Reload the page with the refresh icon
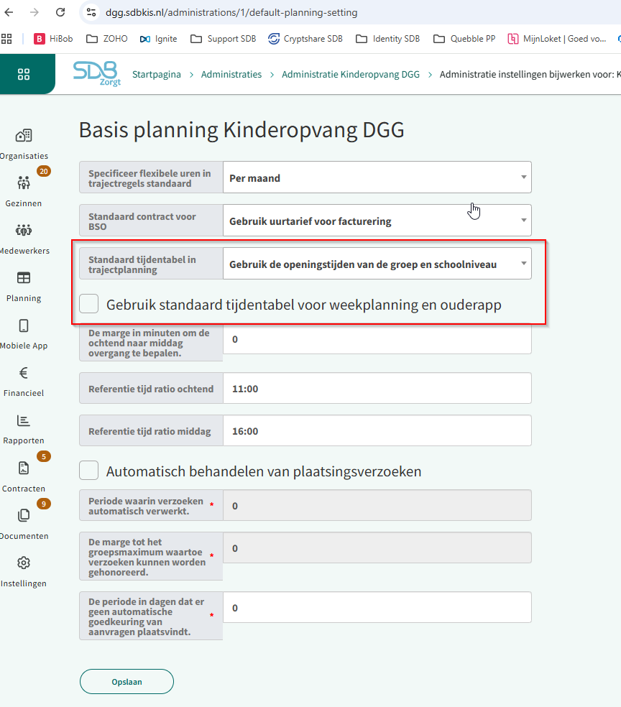Viewport: 621px width, 707px height. 60,12
